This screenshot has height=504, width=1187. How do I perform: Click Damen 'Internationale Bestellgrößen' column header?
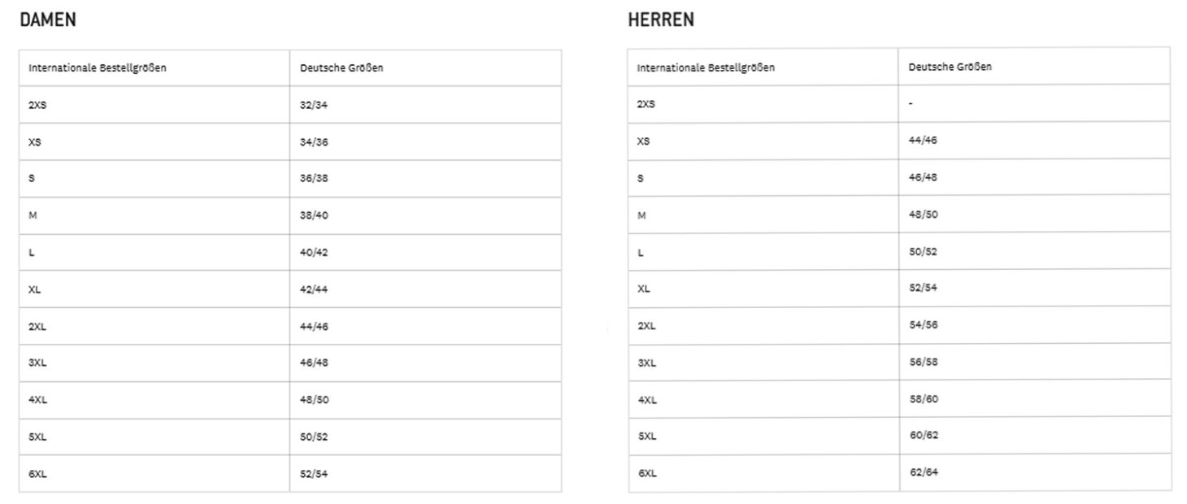[x=98, y=68]
